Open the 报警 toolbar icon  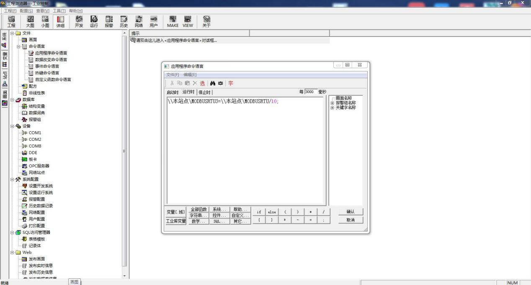click(109, 22)
